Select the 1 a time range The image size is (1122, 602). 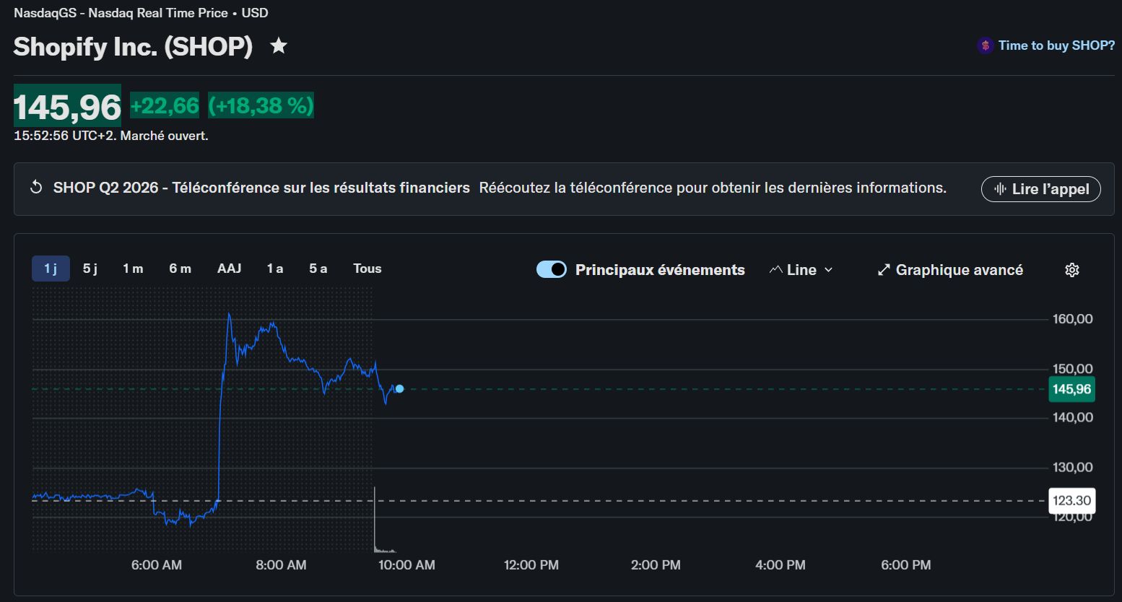(x=275, y=269)
